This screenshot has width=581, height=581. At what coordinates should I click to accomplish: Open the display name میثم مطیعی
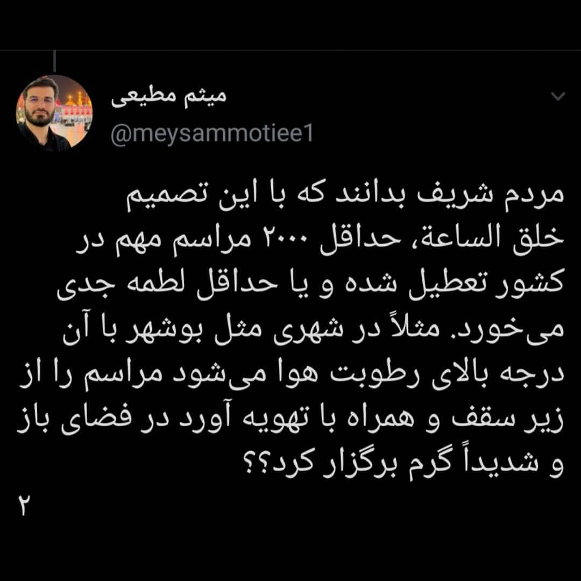(x=168, y=97)
